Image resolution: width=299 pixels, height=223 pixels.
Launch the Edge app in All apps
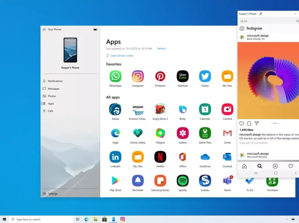click(115, 133)
